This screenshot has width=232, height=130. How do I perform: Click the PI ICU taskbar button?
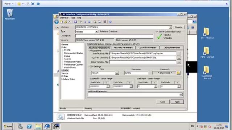tap(56, 126)
